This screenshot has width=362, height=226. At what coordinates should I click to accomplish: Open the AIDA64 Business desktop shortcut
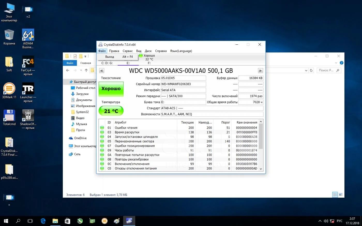(x=28, y=39)
